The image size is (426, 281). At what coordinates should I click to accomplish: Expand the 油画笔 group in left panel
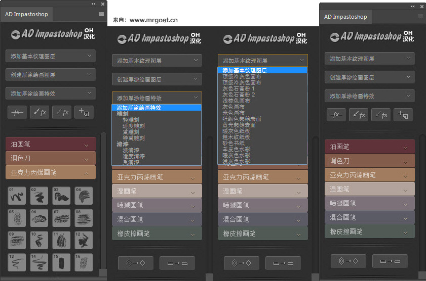tap(51, 144)
